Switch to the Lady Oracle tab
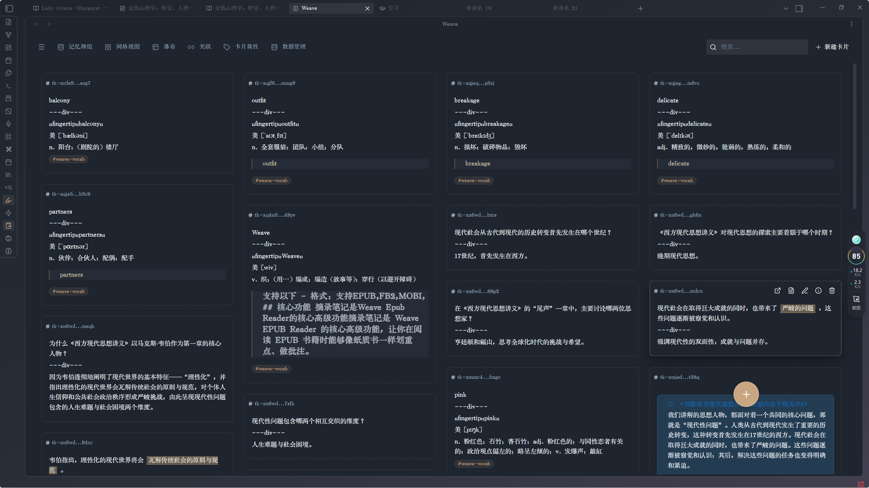Viewport: 869px width, 488px height. coord(71,8)
